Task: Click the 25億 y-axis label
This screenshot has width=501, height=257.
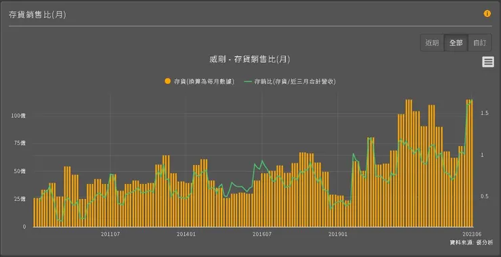Action: point(20,199)
